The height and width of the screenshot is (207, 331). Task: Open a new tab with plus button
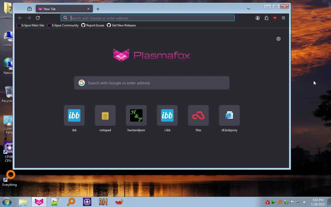(x=98, y=9)
